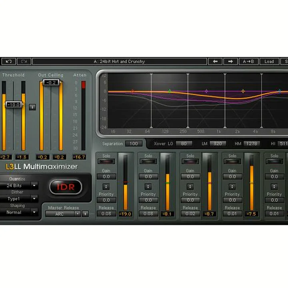Click band meter reading -7.5

tap(251, 214)
